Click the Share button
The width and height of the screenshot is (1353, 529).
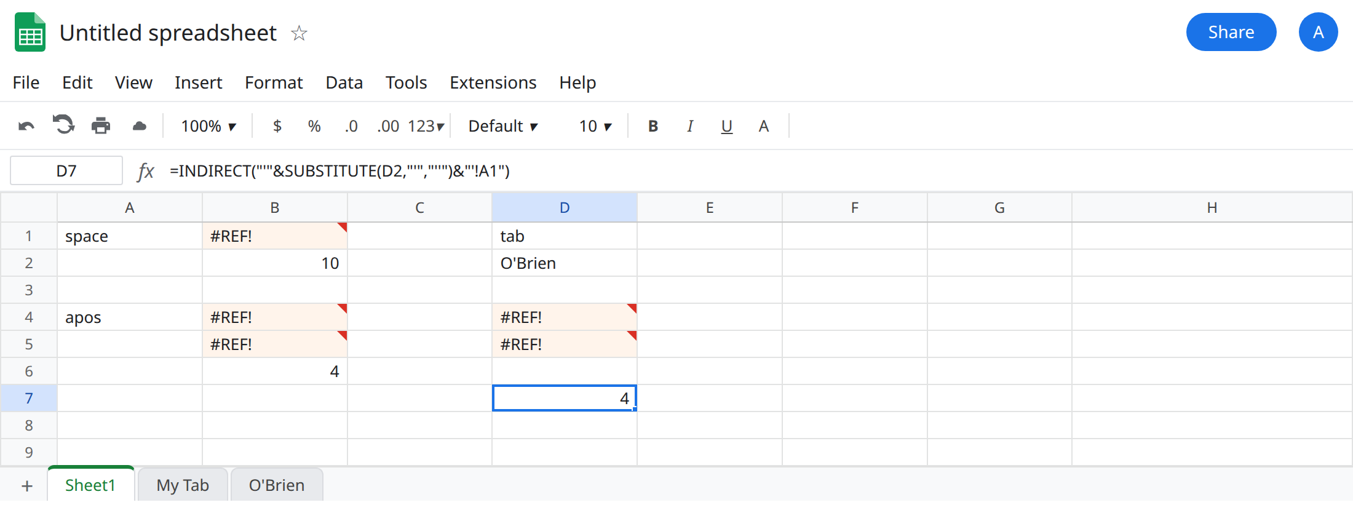[x=1231, y=32]
